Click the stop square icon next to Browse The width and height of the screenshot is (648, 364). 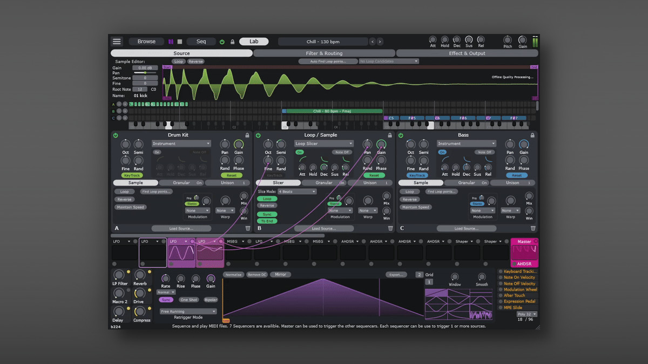pos(180,42)
